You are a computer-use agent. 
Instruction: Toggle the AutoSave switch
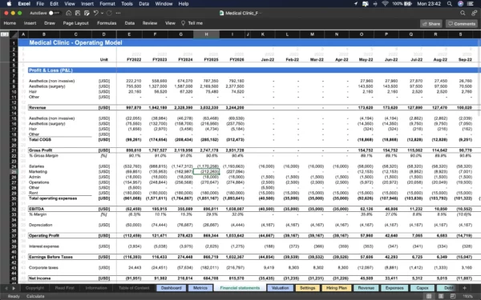[55, 13]
